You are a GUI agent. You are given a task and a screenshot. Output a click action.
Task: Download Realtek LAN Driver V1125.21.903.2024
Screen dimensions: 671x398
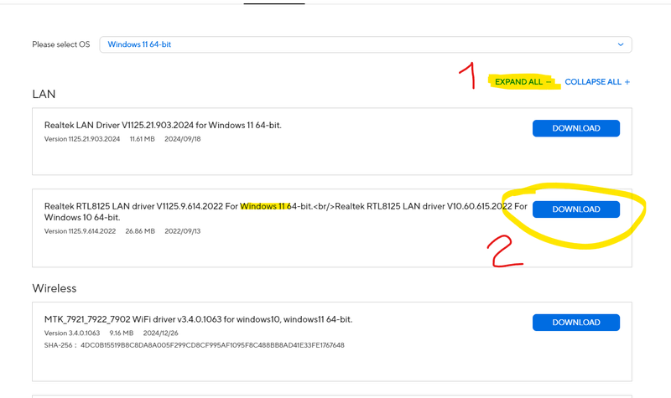tap(576, 128)
